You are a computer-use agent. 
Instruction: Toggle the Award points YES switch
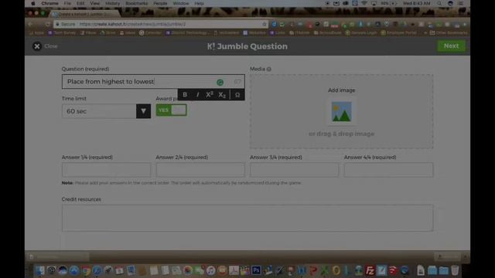[171, 110]
